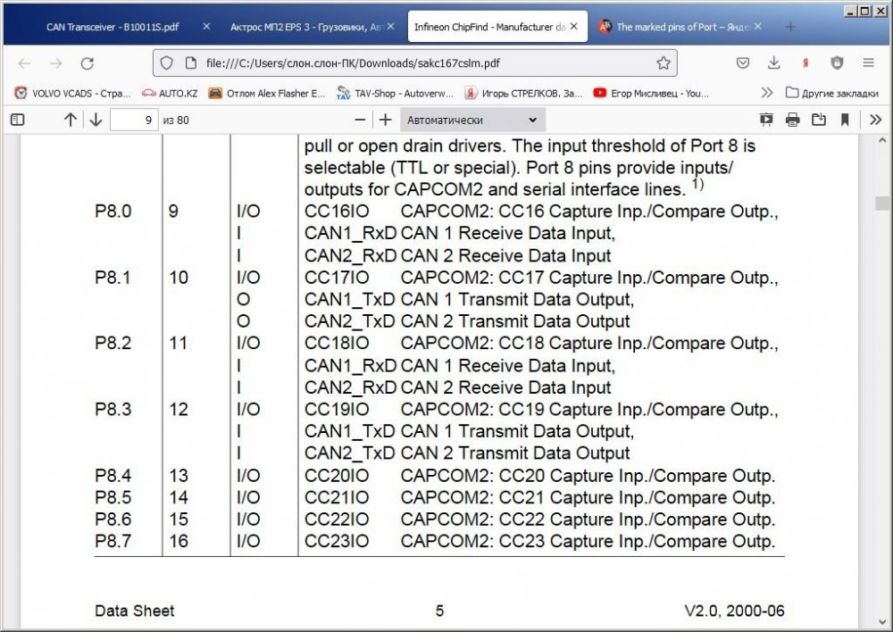Screen dimensions: 893x632
Task: Click the P8.3 pin name
Action: coord(113,410)
